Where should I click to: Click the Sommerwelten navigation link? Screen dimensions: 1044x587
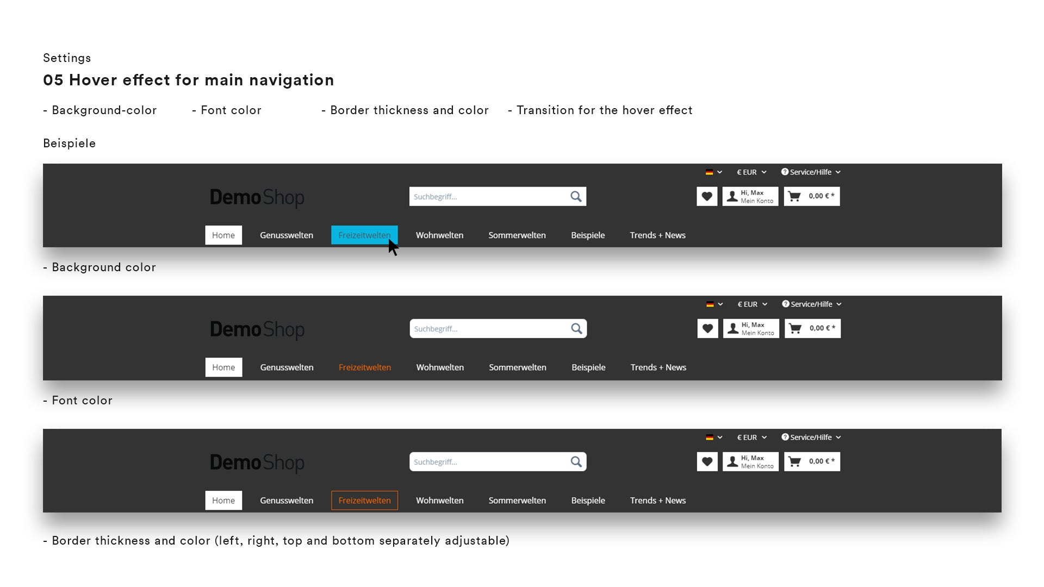tap(516, 234)
